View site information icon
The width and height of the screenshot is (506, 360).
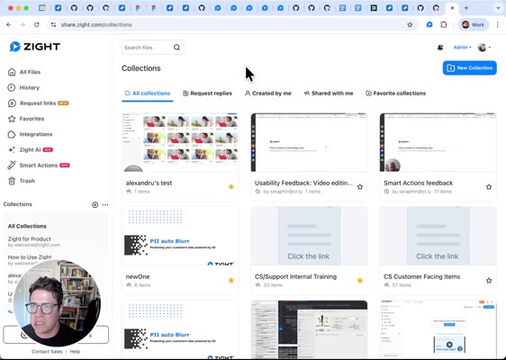click(53, 24)
